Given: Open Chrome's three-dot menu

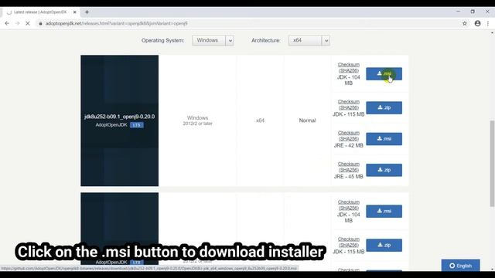Looking at the screenshot, I should tap(488, 23).
